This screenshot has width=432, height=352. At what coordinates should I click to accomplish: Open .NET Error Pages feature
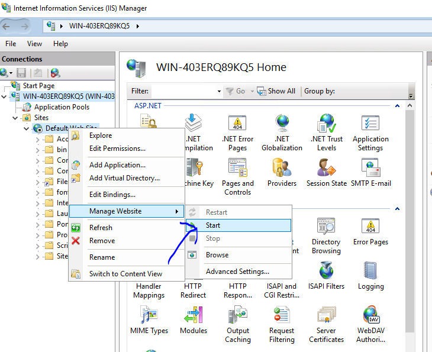point(237,133)
